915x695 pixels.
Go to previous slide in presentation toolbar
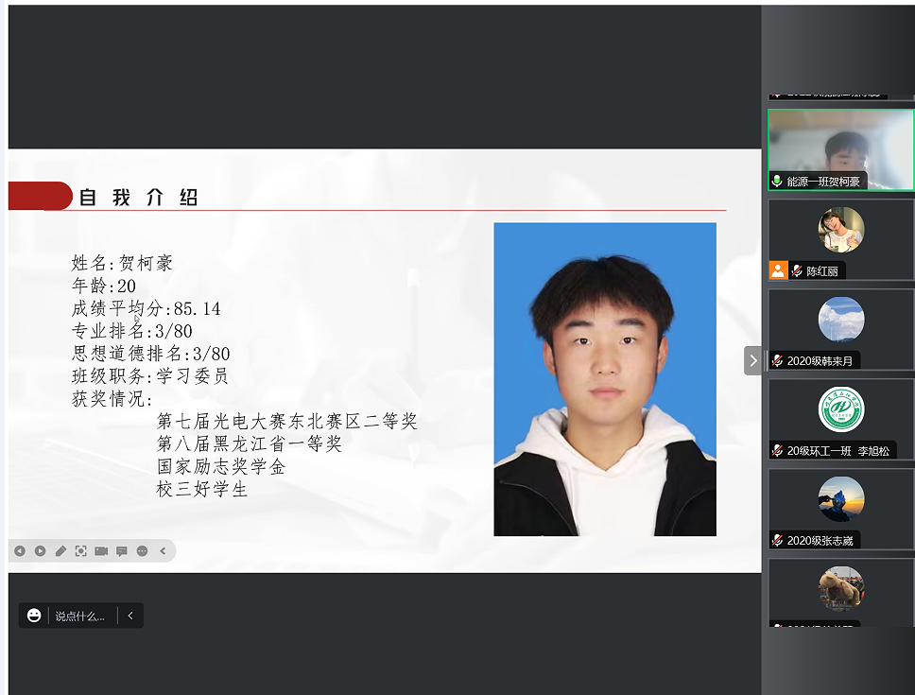coord(20,551)
